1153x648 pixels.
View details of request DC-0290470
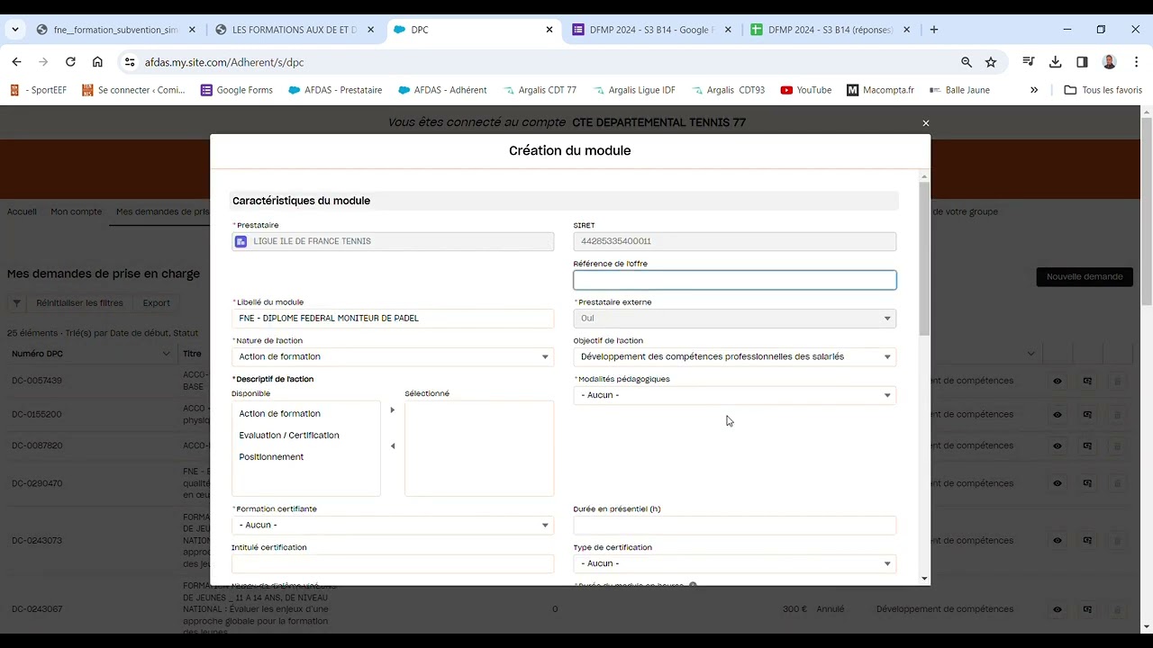click(x=1058, y=483)
